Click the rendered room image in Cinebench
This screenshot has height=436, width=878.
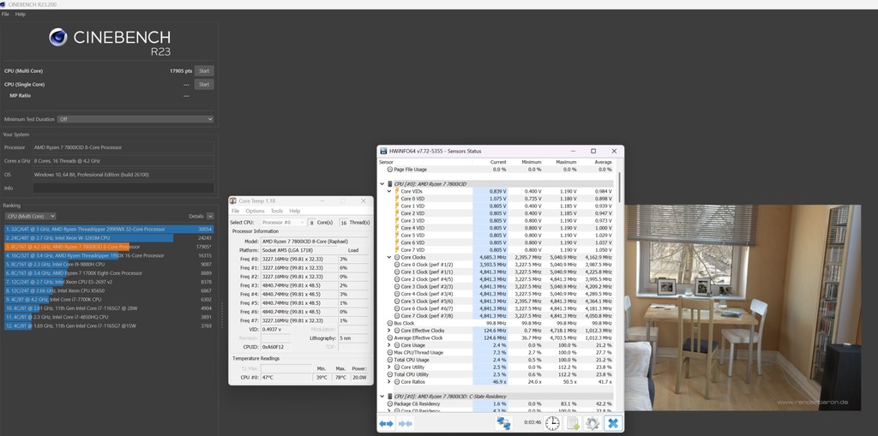coord(743,308)
